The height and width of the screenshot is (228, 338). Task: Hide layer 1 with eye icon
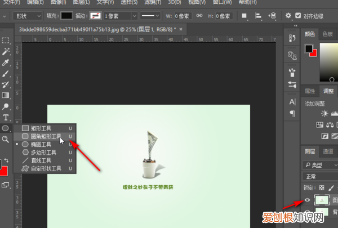307,200
